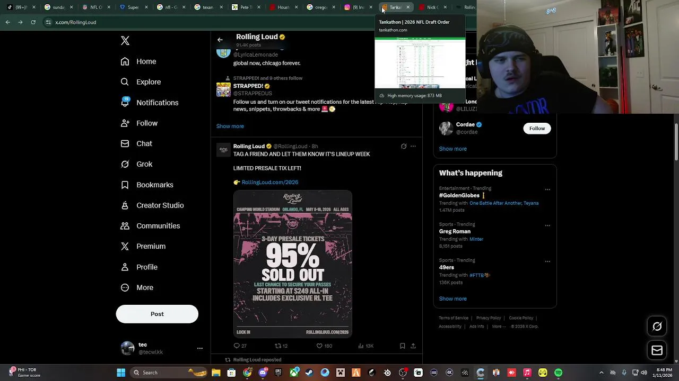Open Grok from the sidebar

click(x=136, y=164)
